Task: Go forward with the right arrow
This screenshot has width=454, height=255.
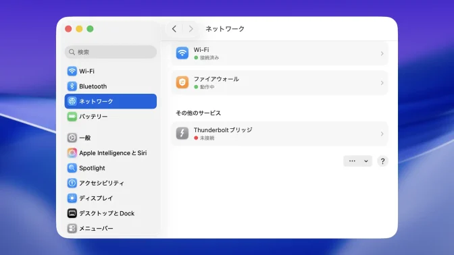Action: pos(191,29)
